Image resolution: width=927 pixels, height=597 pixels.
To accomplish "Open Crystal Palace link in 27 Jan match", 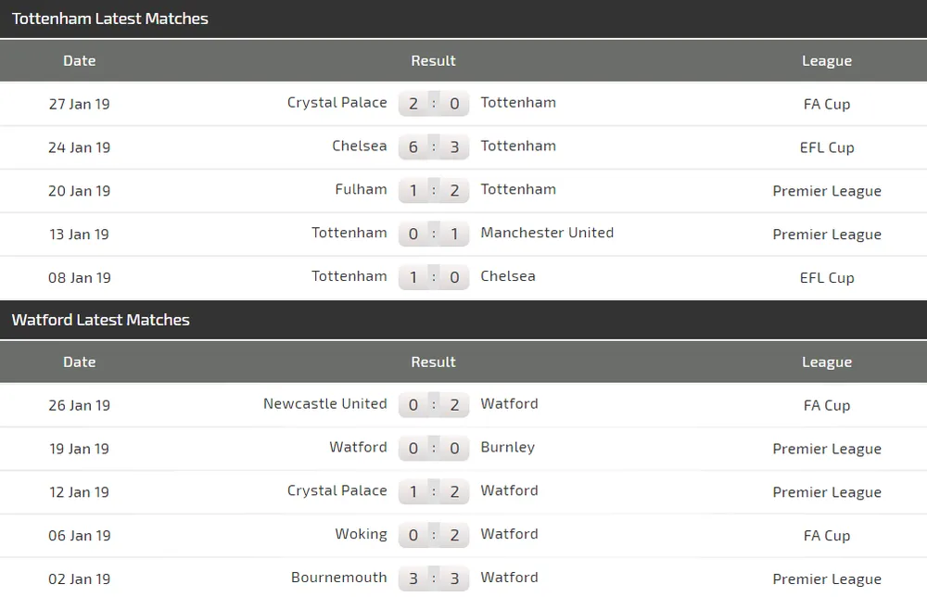I will (337, 103).
